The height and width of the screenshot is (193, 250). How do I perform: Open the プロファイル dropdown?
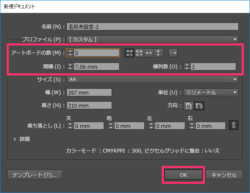[x=153, y=39]
